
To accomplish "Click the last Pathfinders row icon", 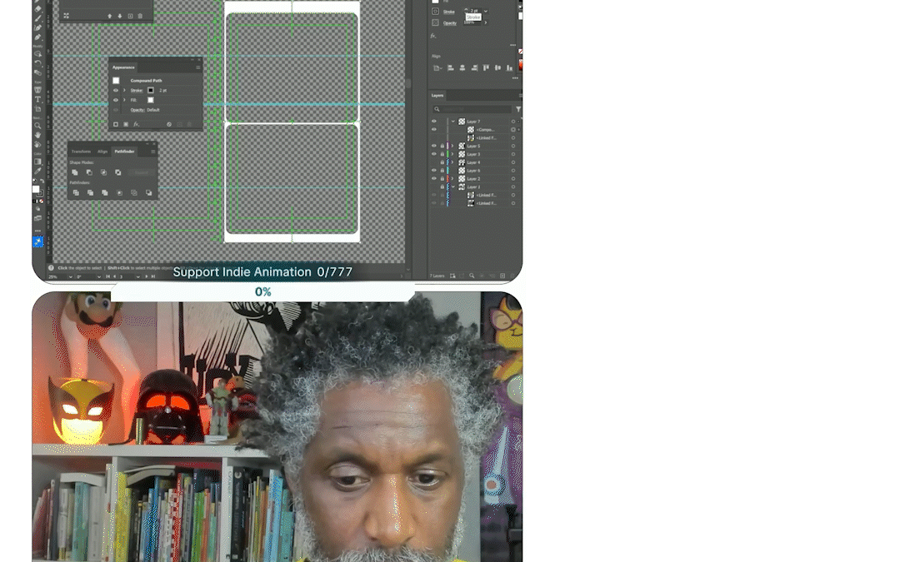I will (x=148, y=192).
